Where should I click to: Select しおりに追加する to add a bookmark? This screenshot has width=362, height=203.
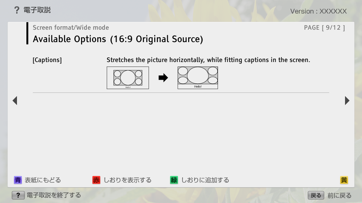pyautogui.click(x=205, y=180)
